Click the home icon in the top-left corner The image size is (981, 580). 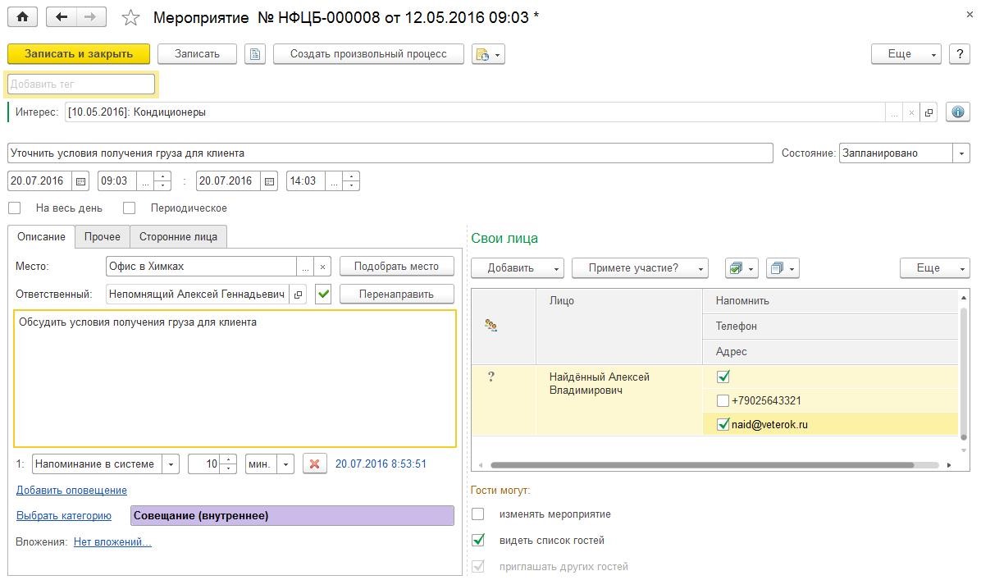click(21, 16)
